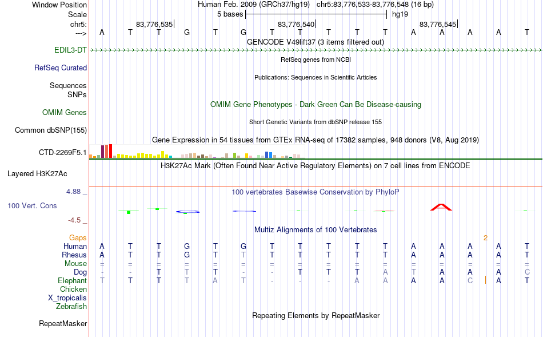Click the Layered H3K27Ac track label
This screenshot has width=543, height=337.
(x=37, y=174)
